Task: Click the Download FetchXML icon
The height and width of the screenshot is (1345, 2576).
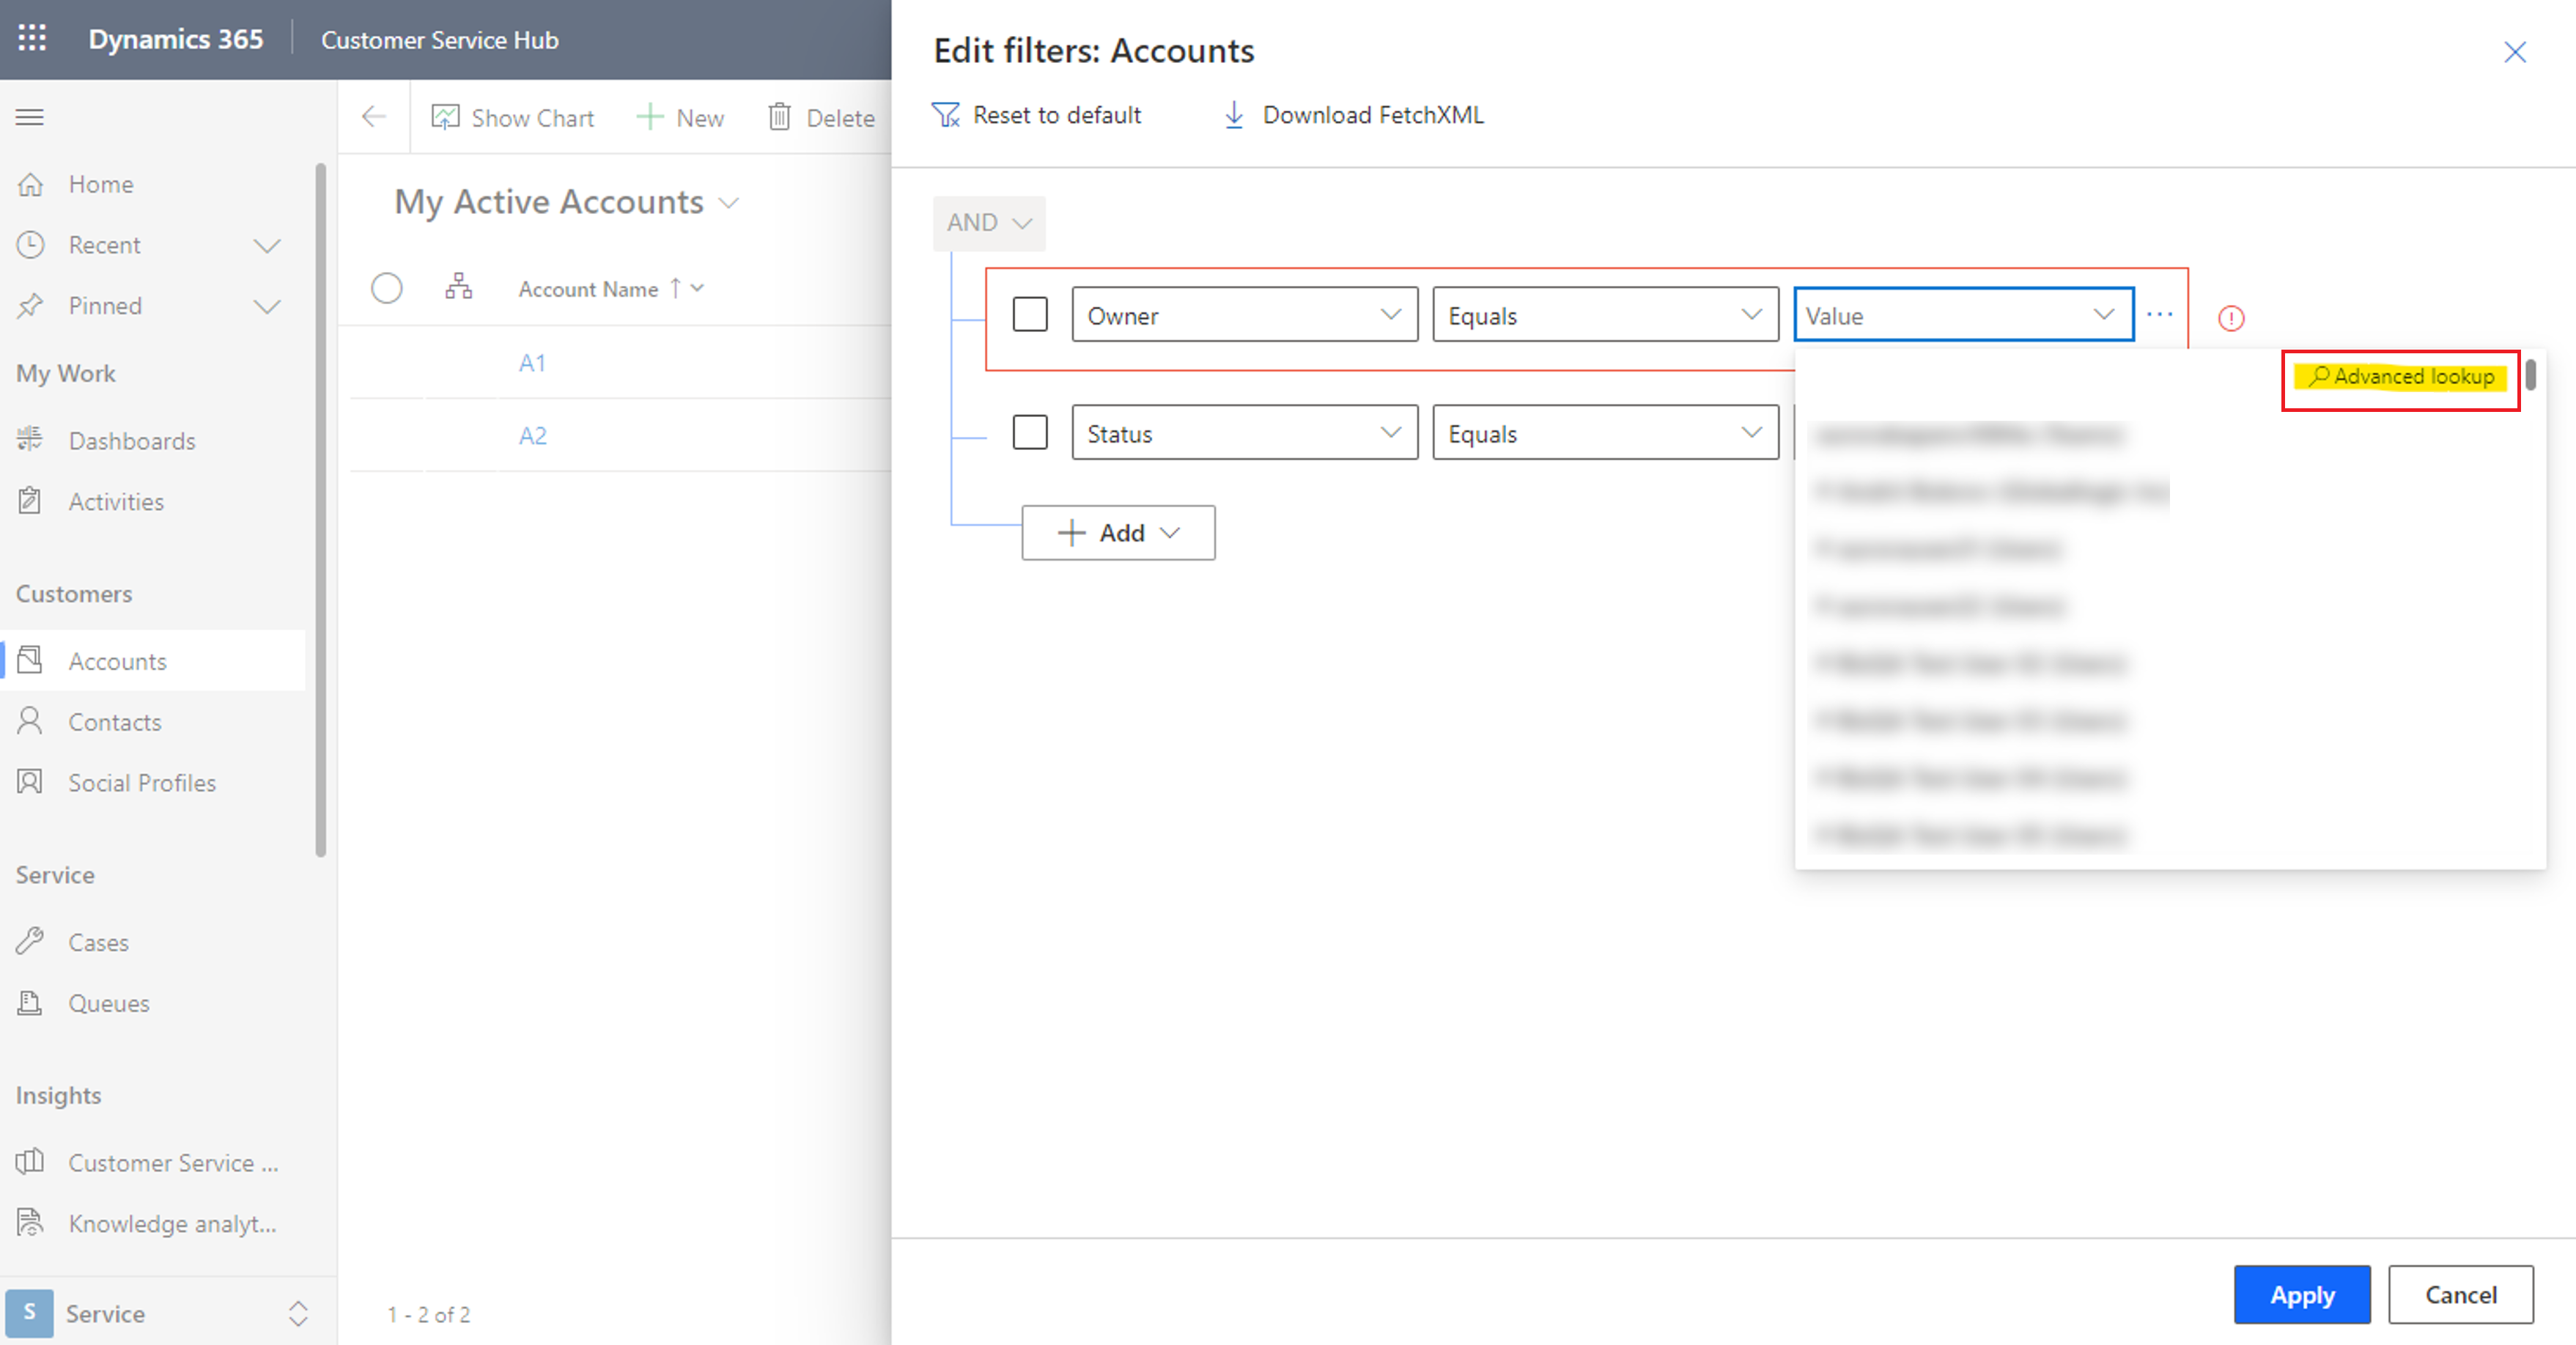Action: (1230, 114)
